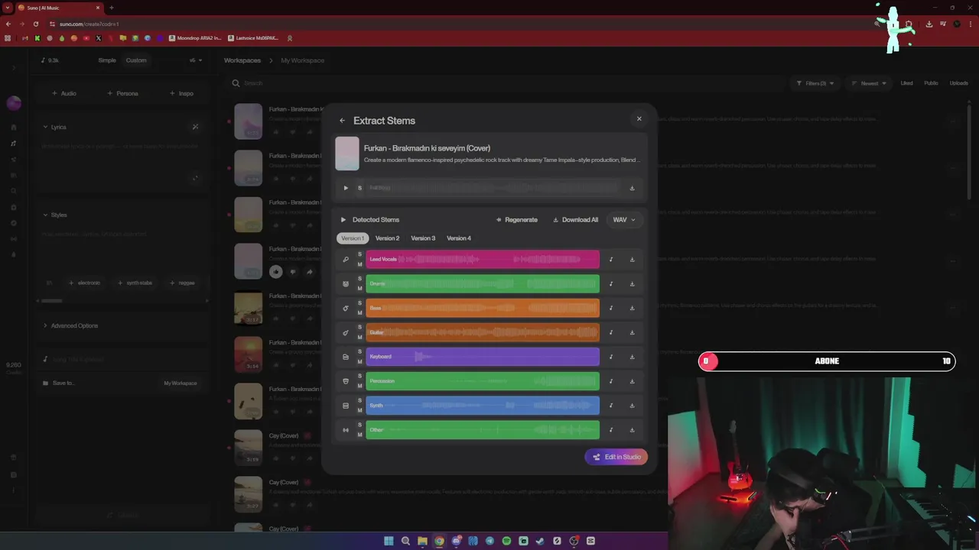Mute the Guitar stem
Screen dimensions: 979x550
[359, 338]
